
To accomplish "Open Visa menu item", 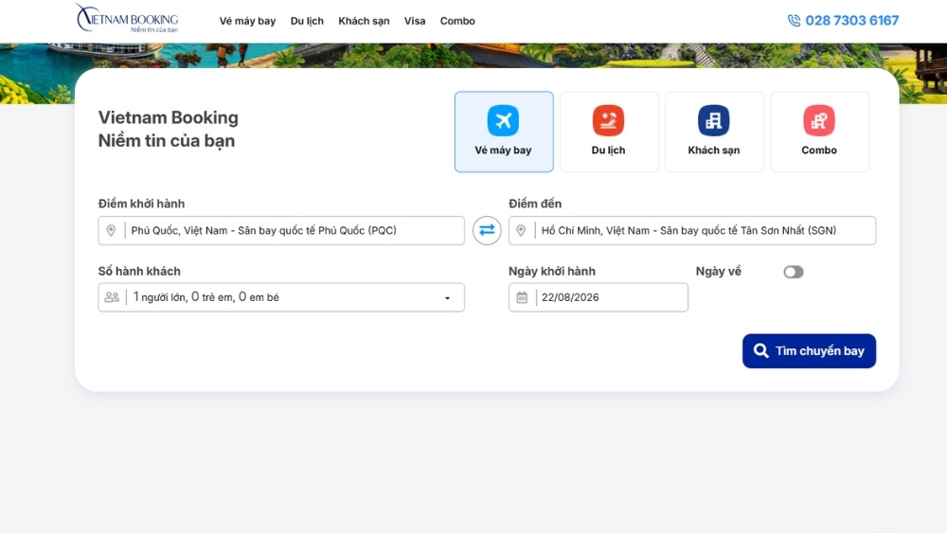I will [x=415, y=21].
